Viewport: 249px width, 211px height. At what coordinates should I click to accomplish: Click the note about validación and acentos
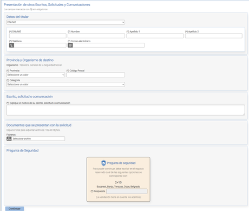(119, 197)
